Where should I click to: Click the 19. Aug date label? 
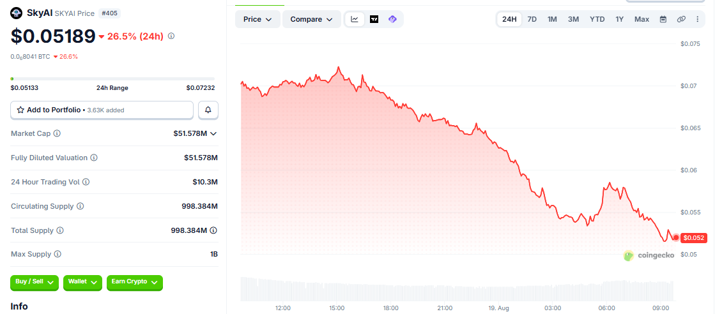(x=498, y=308)
